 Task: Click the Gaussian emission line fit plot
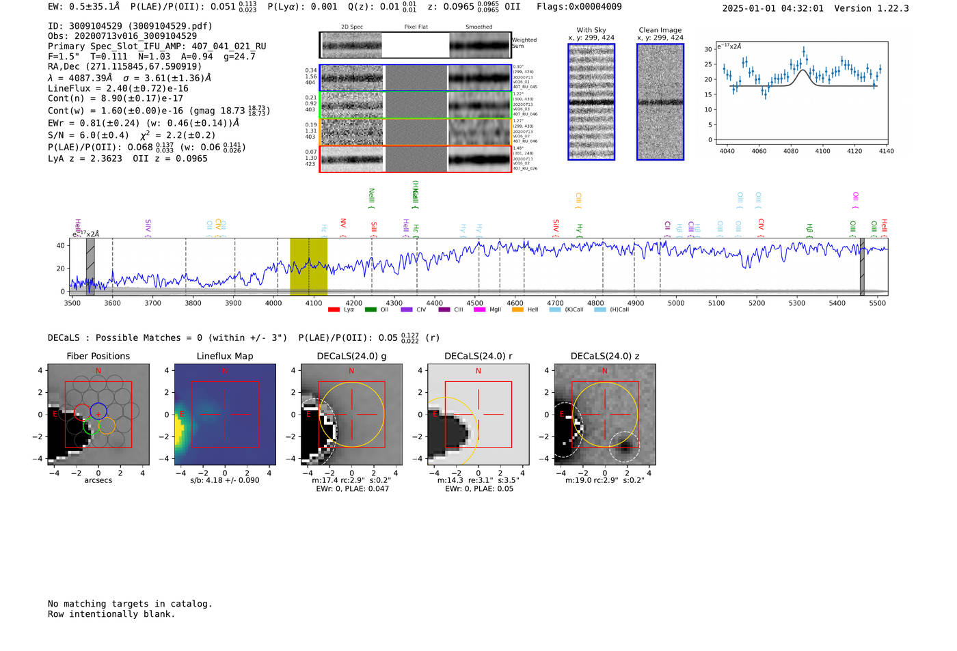coord(801,93)
